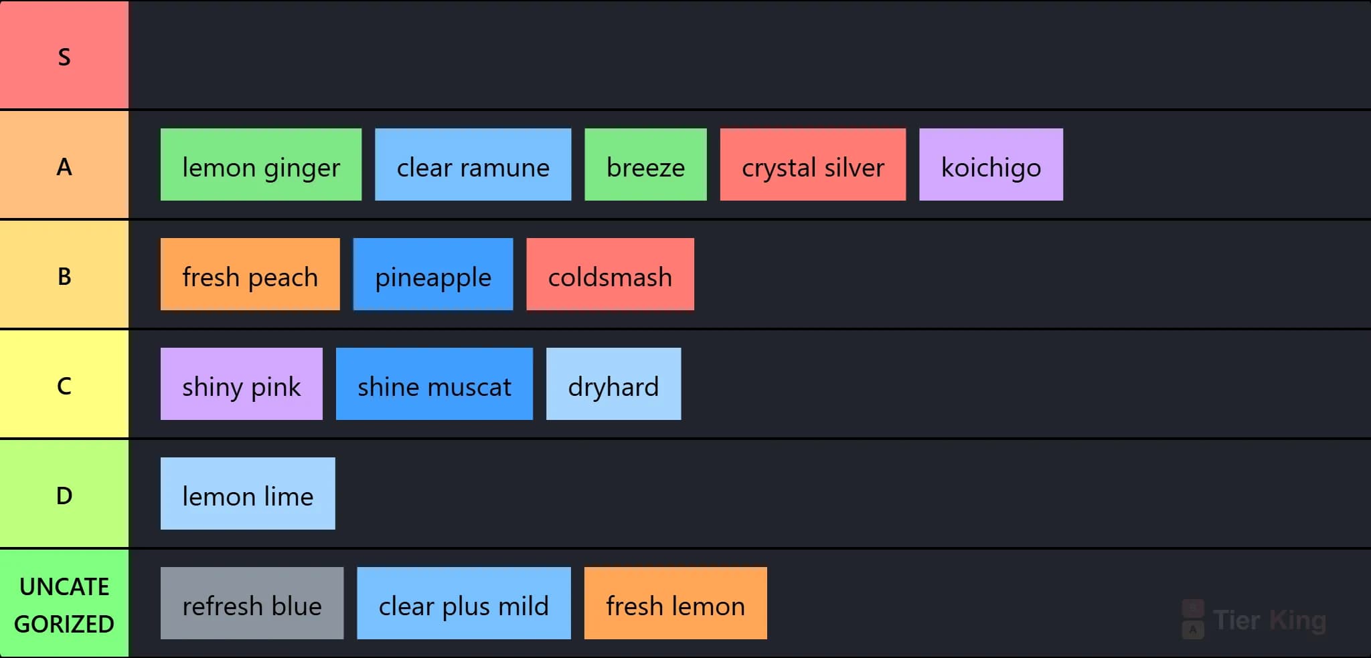Select the pineapple tile in B tier
Image resolution: width=1371 pixels, height=658 pixels.
click(x=433, y=274)
